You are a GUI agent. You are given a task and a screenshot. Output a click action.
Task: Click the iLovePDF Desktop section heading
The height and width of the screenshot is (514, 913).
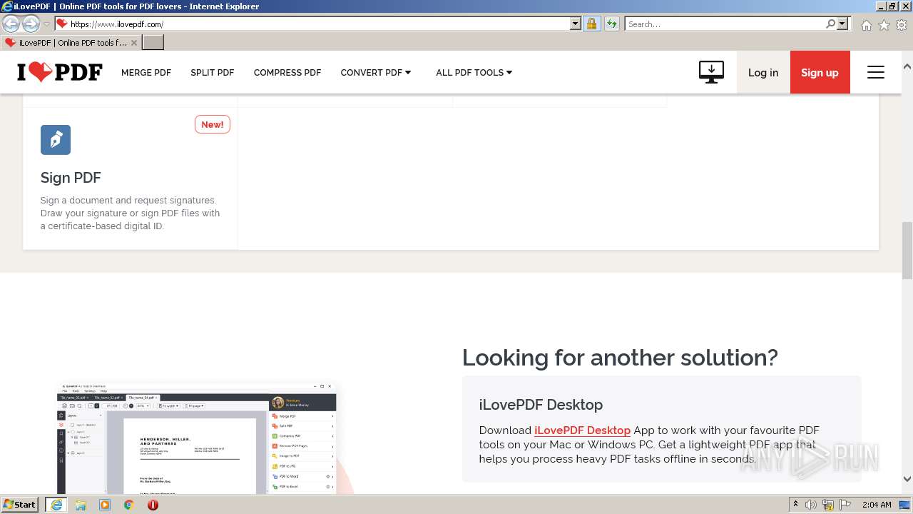tap(541, 405)
